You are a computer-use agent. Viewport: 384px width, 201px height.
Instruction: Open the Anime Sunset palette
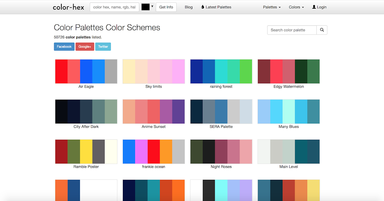[154, 111]
